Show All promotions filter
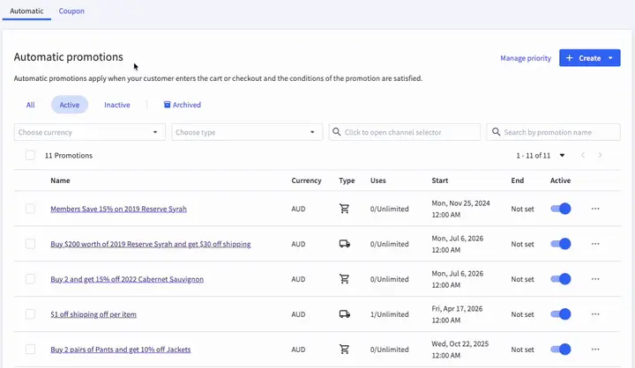The image size is (635, 368). (x=30, y=105)
